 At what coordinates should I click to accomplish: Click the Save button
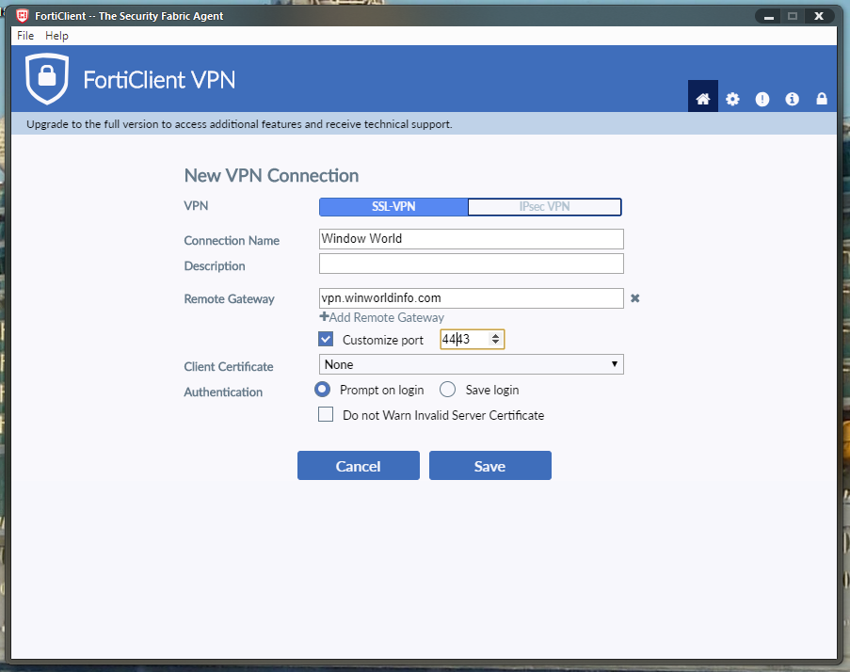click(x=490, y=466)
